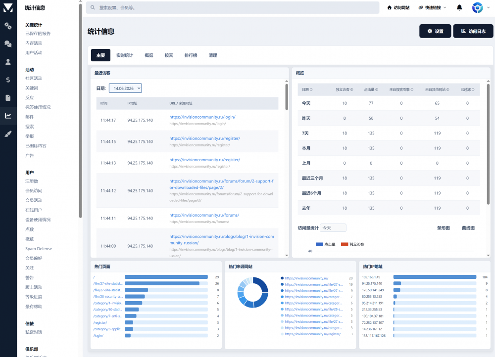
Task: Click the 来自搜索引擎 column info icon
Action: (x=412, y=89)
